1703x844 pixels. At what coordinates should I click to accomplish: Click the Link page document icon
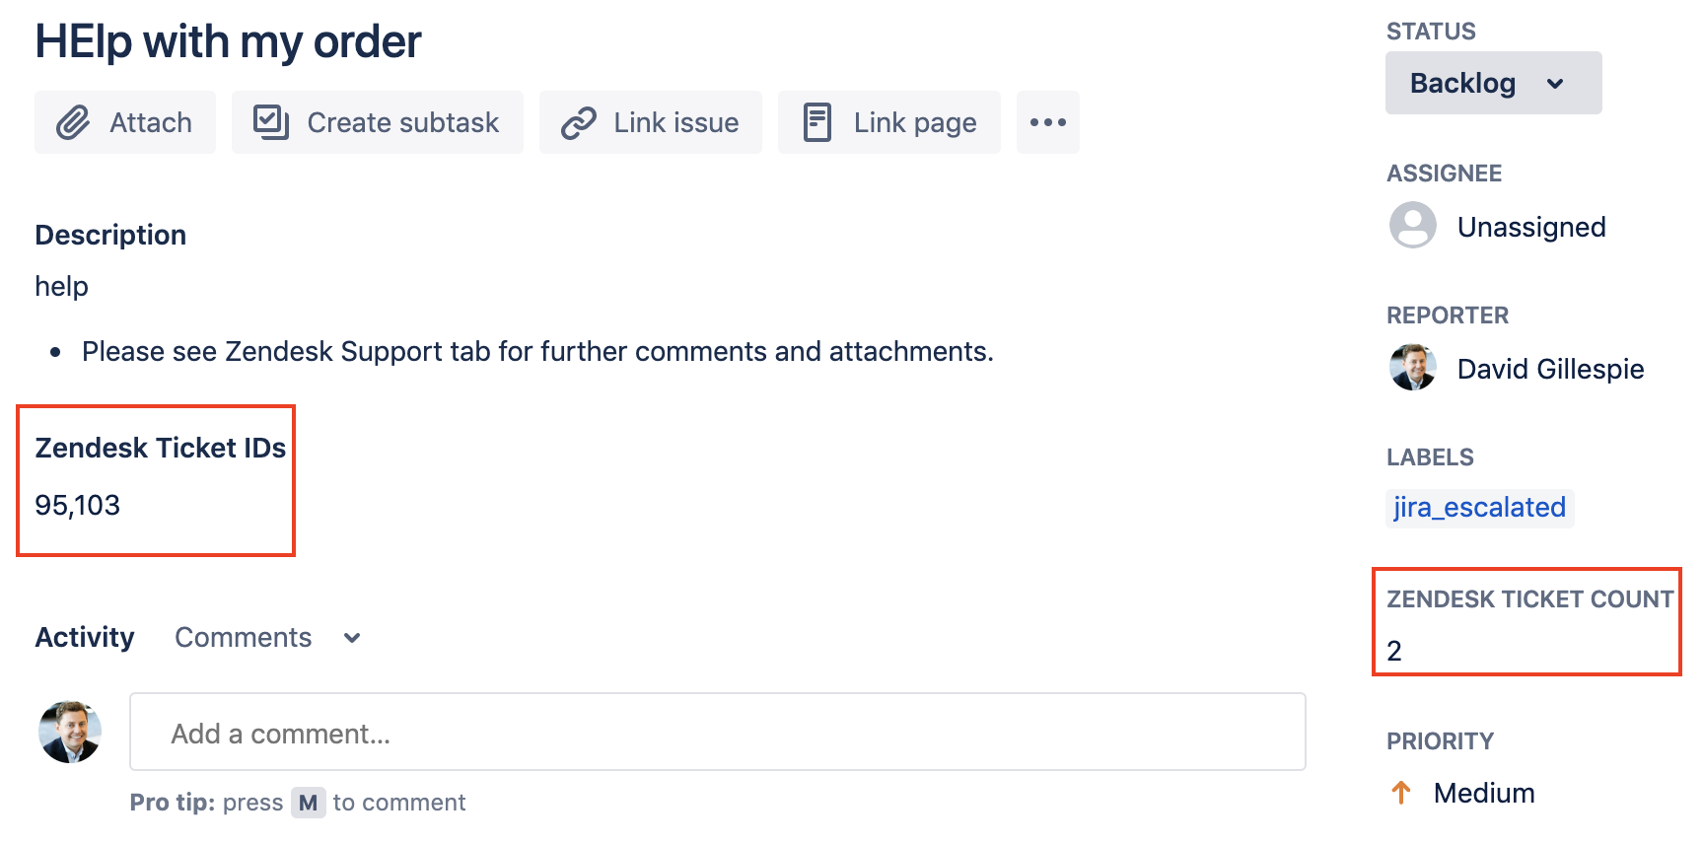point(817,122)
